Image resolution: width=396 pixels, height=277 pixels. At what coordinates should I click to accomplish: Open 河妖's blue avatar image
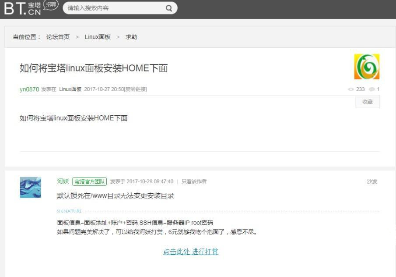(x=30, y=187)
